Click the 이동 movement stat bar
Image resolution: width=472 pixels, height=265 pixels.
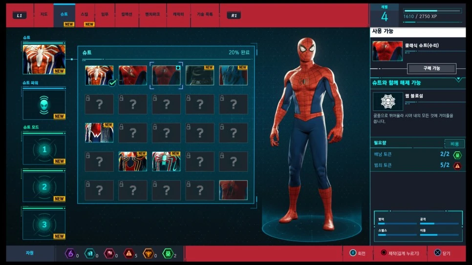439,235
